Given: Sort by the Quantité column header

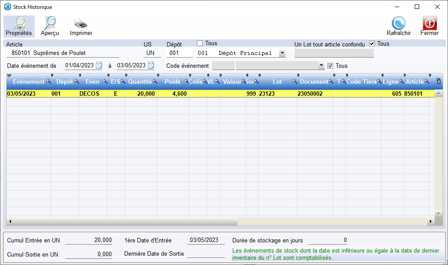Looking at the screenshot, I should 140,82.
